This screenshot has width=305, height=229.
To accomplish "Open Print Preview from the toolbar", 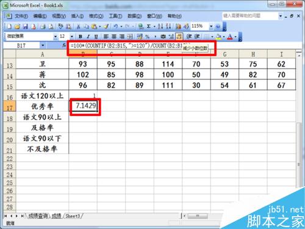I will coord(51,26).
